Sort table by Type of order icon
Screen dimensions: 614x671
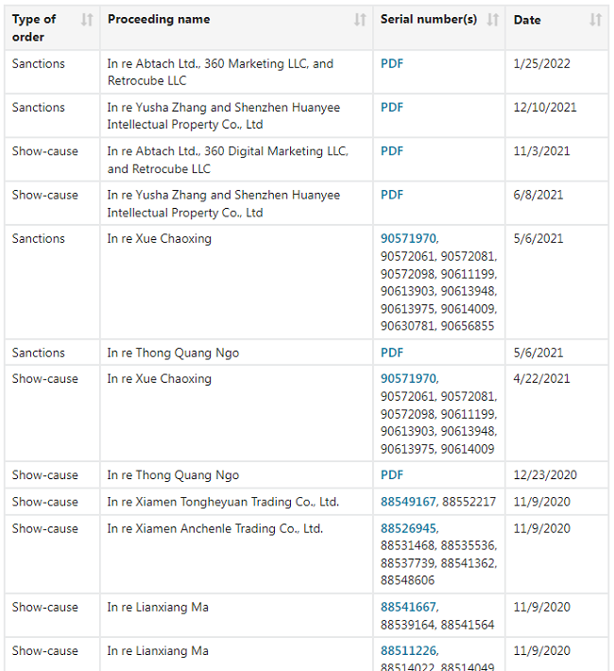pyautogui.click(x=87, y=20)
